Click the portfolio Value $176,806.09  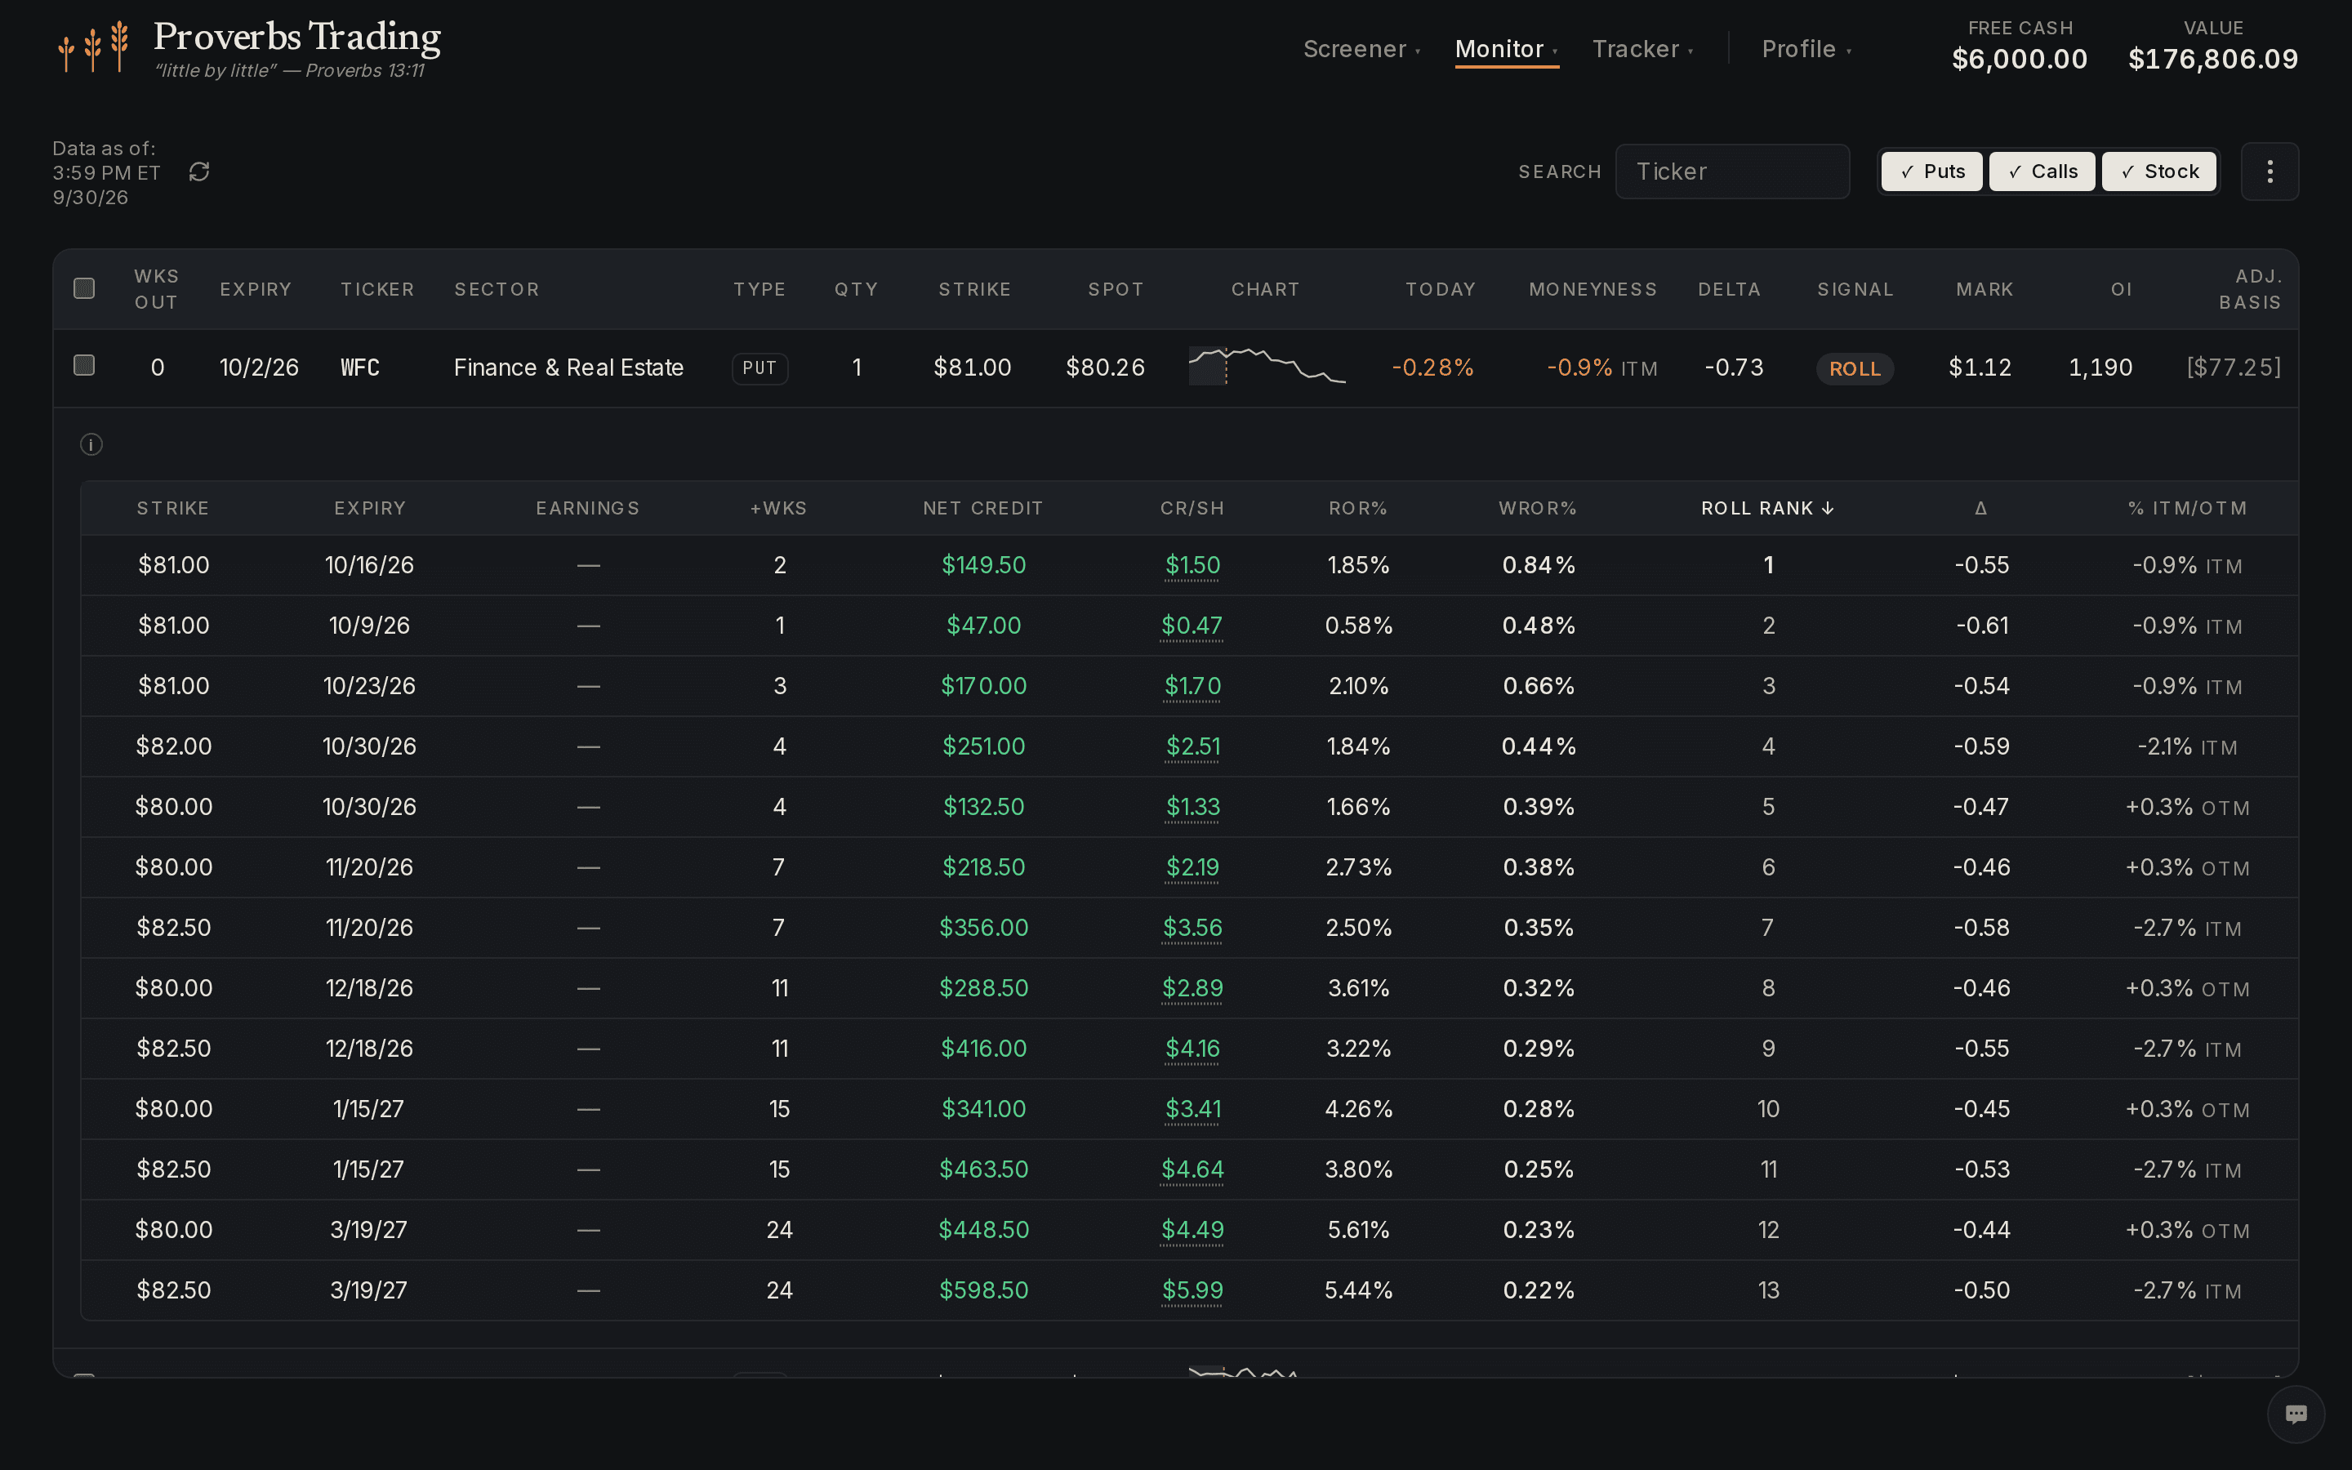tap(2213, 60)
